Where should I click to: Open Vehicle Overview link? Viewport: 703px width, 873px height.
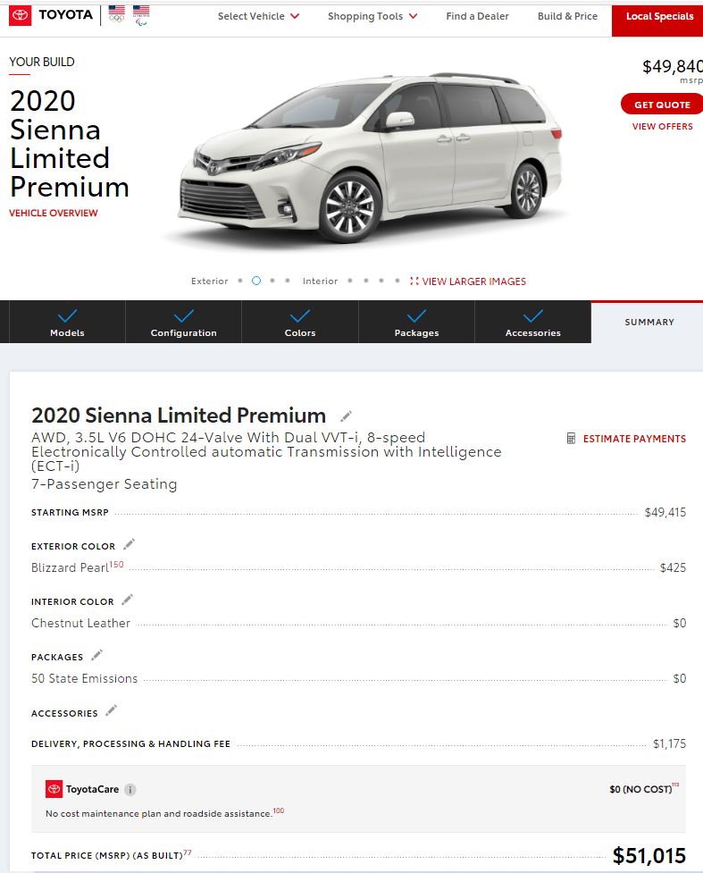coord(54,213)
